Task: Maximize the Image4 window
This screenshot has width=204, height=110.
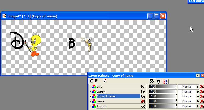Action: (x=156, y=16)
